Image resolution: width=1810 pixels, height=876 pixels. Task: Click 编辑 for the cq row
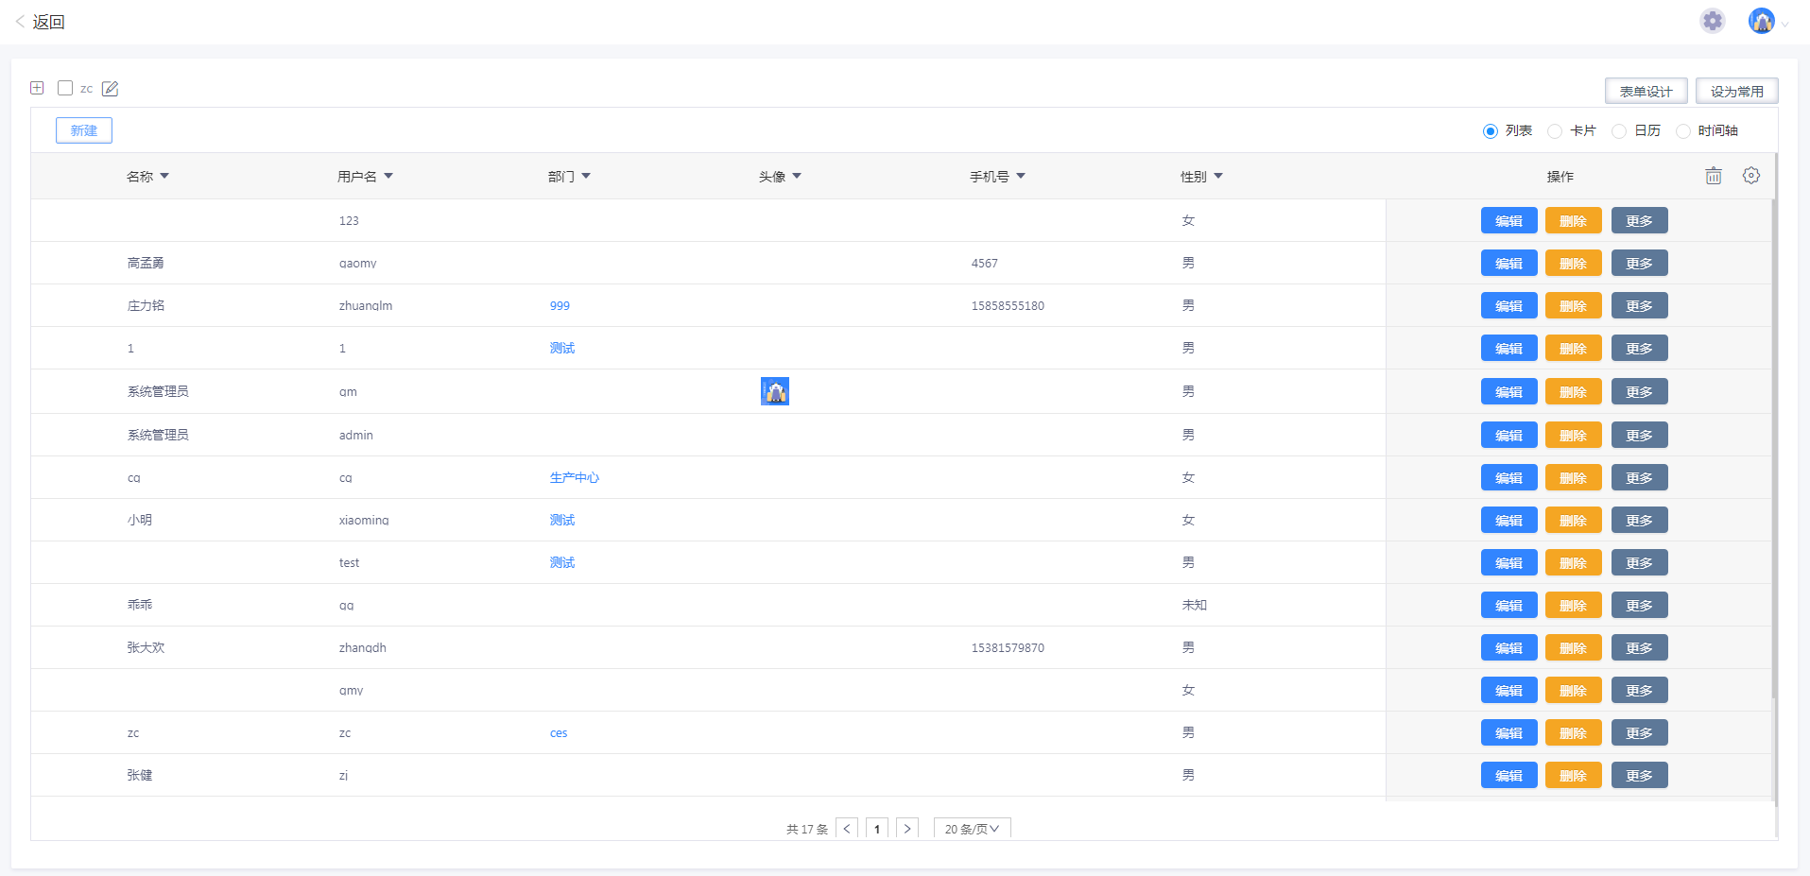[1508, 477]
